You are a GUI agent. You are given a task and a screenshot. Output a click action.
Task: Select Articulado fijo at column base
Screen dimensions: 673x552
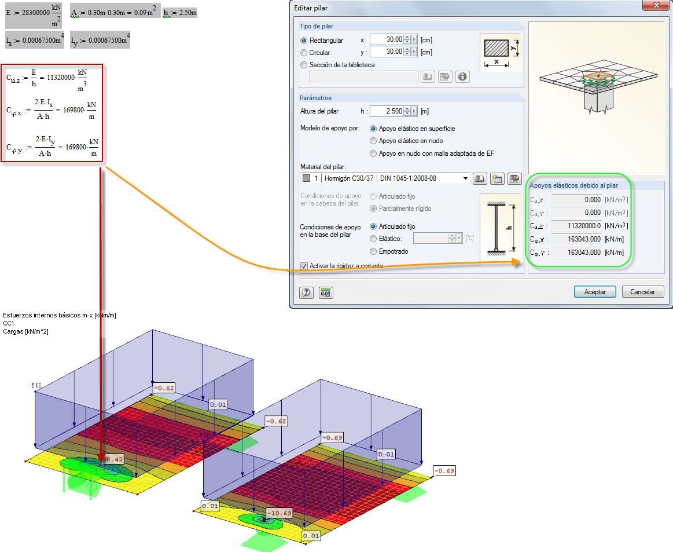pyautogui.click(x=373, y=226)
